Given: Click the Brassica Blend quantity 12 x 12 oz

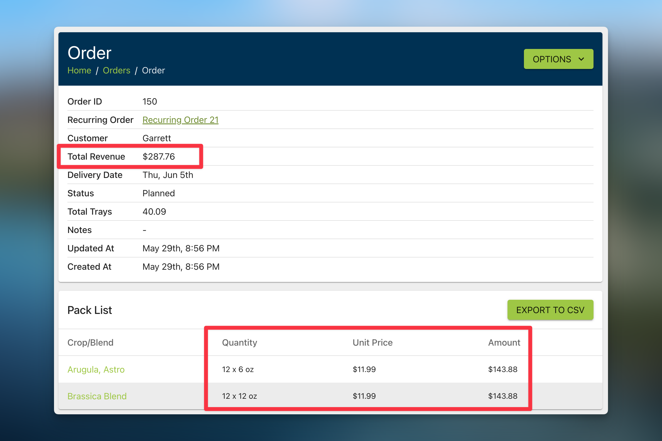Looking at the screenshot, I should pyautogui.click(x=239, y=396).
